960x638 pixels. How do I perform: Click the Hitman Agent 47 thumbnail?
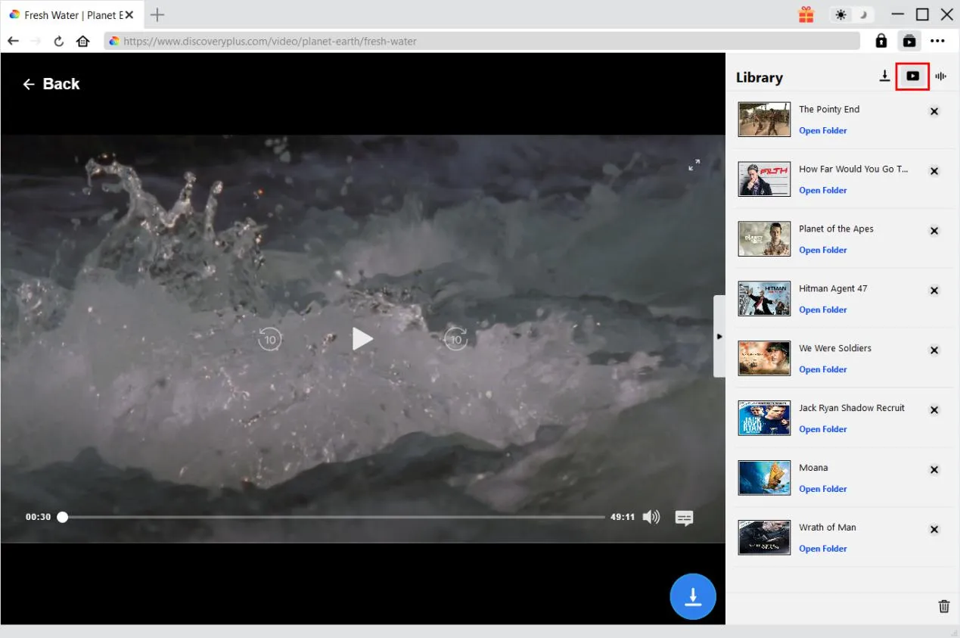tap(764, 298)
